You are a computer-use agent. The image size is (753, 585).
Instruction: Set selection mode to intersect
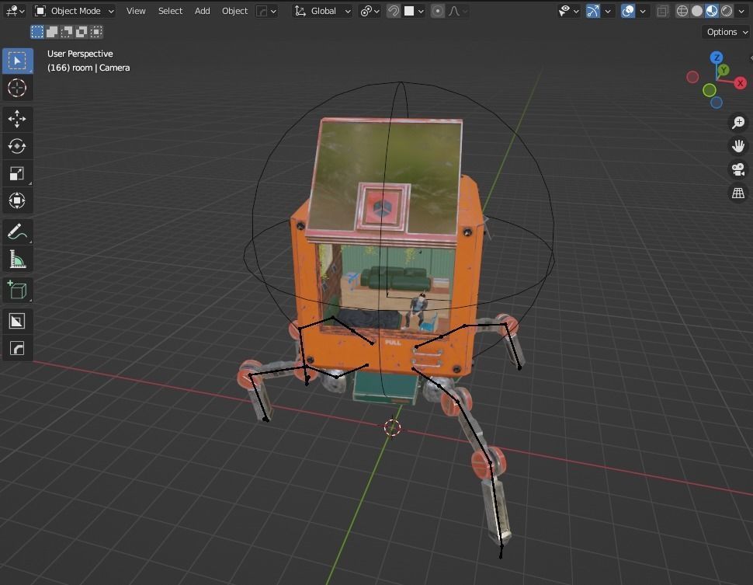click(96, 32)
